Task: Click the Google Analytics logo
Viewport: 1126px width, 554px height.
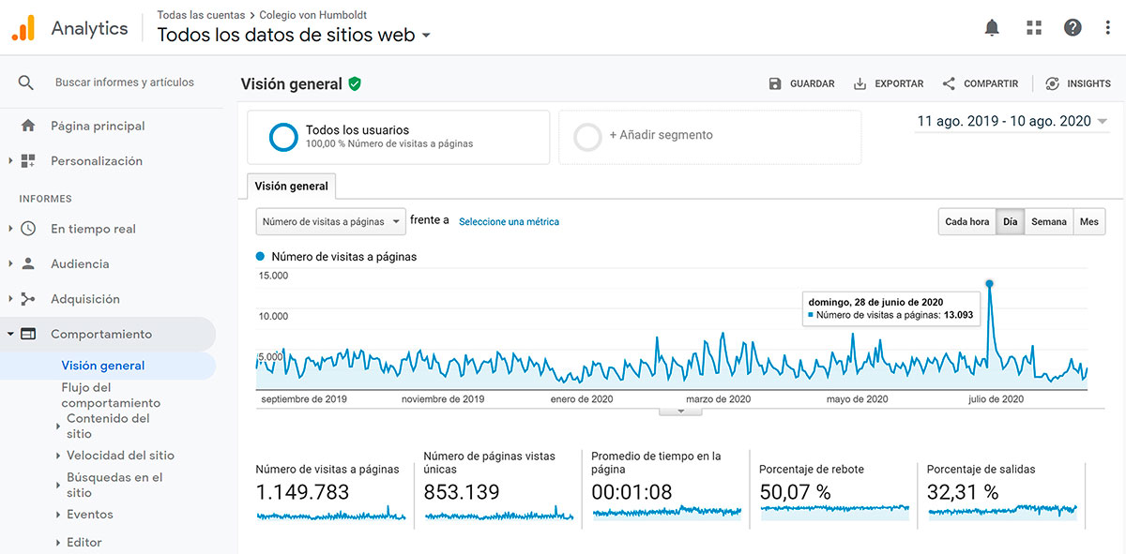Action: 23,28
